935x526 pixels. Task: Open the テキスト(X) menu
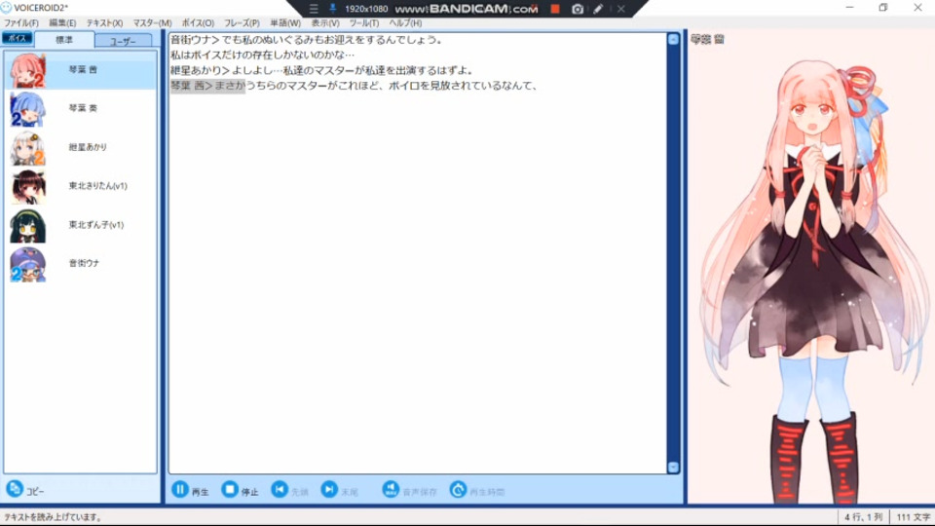pos(104,22)
